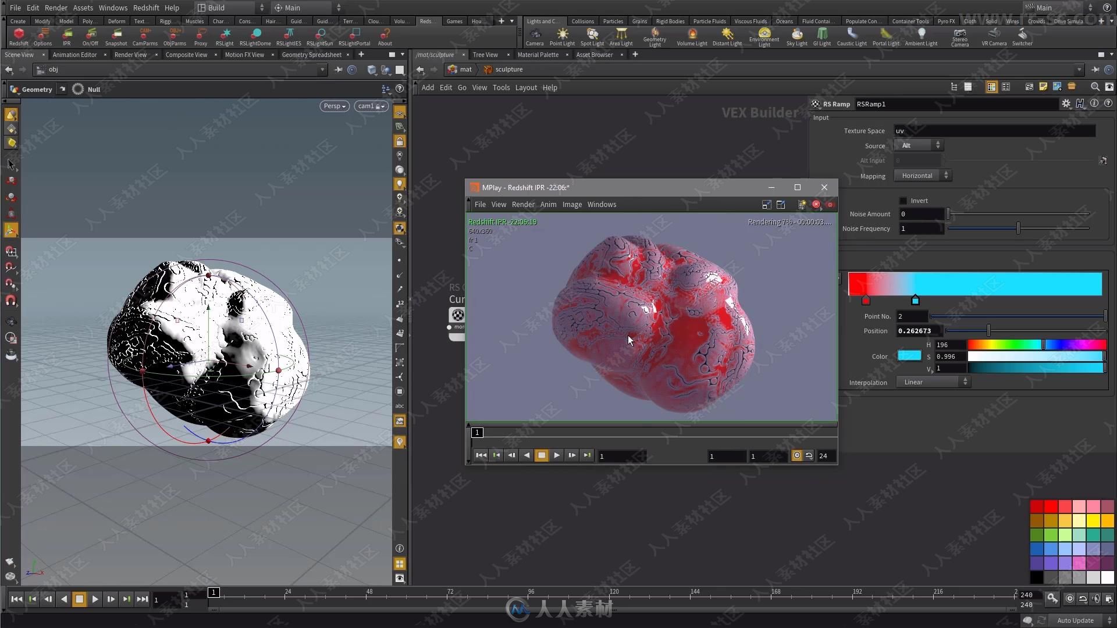Stop the MPlay playback with the square button
The height and width of the screenshot is (628, 1117).
[x=541, y=456]
